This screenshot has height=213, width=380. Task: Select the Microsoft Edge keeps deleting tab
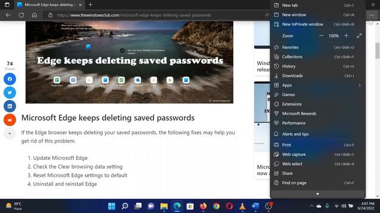pyautogui.click(x=50, y=5)
